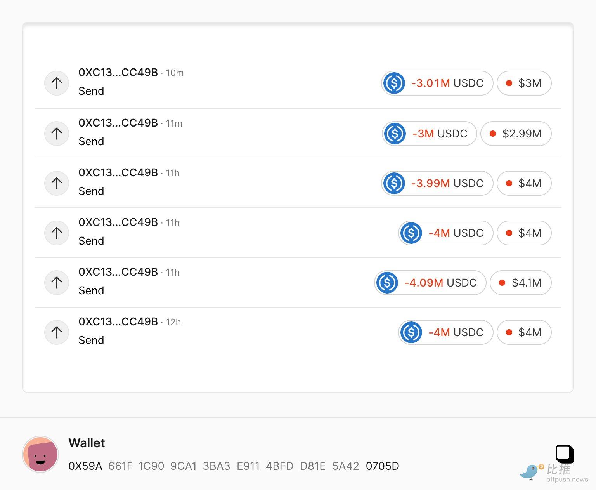Viewport: 596px width, 490px height.
Task: Click the Send label in -4.09M row
Action: point(91,290)
